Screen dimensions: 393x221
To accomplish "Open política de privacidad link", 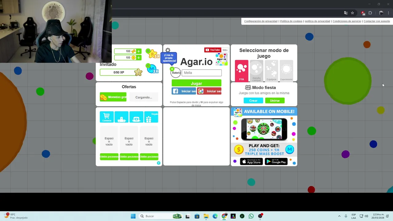I will pyautogui.click(x=317, y=21).
